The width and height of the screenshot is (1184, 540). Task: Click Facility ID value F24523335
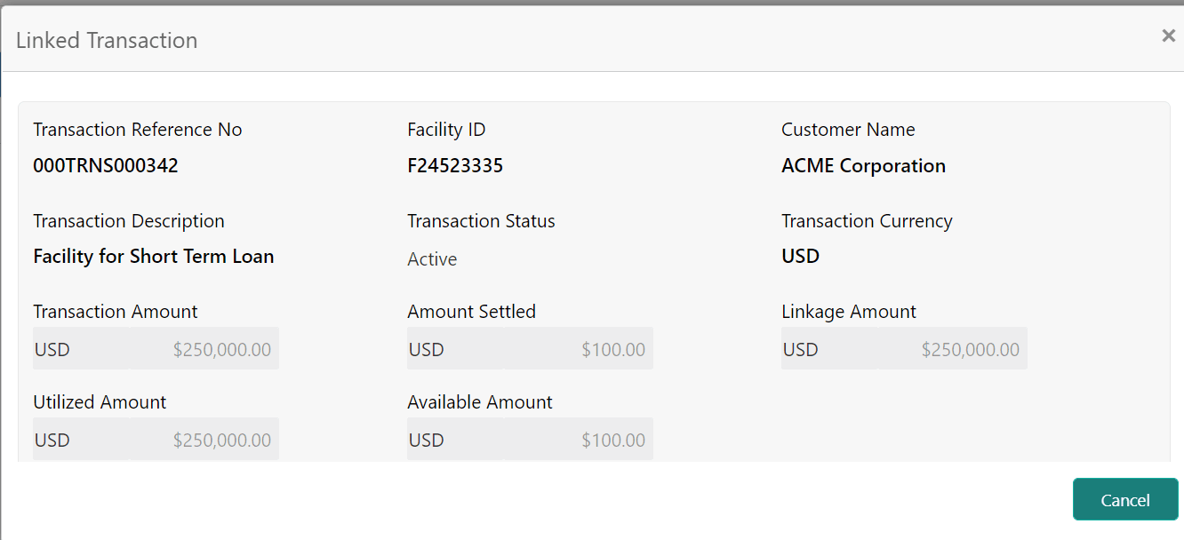point(454,165)
